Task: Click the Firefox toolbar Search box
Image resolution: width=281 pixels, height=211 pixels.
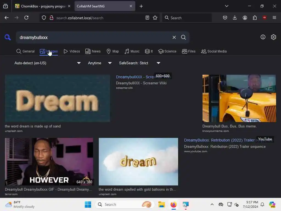Action: pyautogui.click(x=187, y=18)
